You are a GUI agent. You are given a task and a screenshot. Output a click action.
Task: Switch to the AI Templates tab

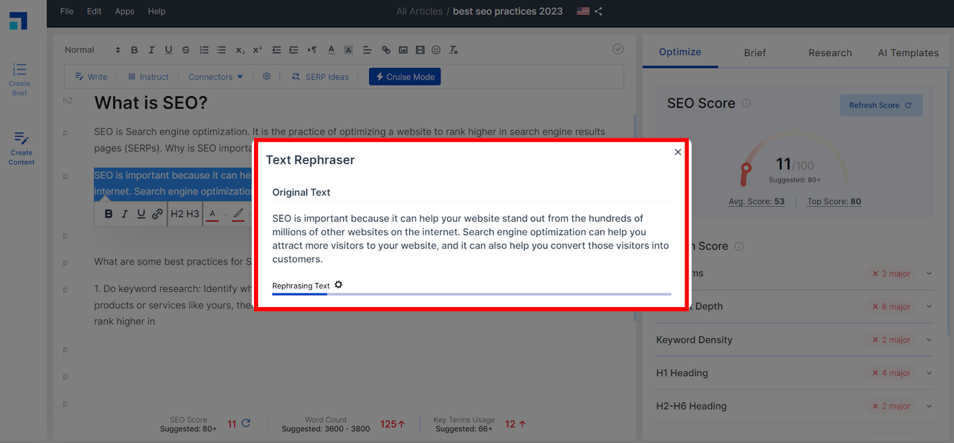point(908,52)
